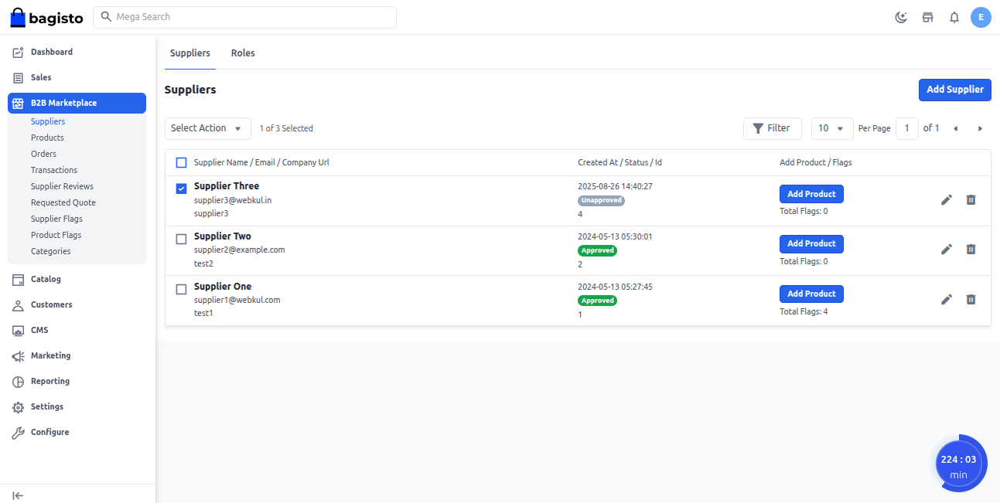
Task: Collapse the sidebar menu arrow icon
Action: 18,495
